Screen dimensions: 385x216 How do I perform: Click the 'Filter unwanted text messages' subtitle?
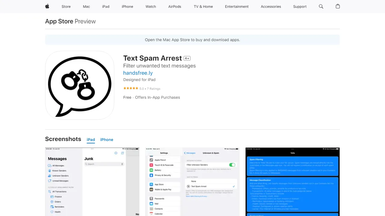point(159,66)
